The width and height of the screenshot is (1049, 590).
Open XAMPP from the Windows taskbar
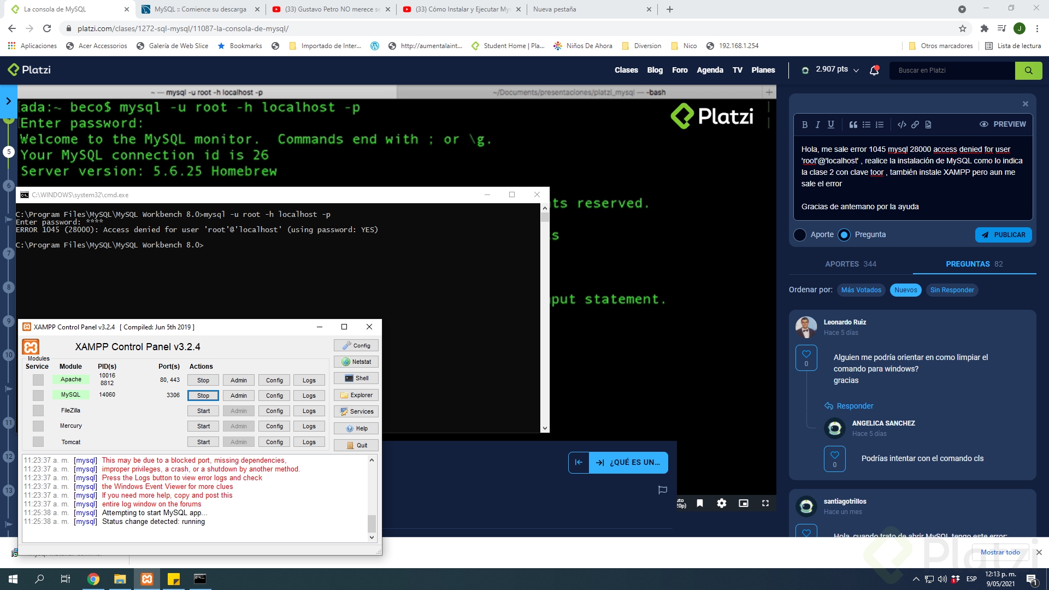(147, 579)
